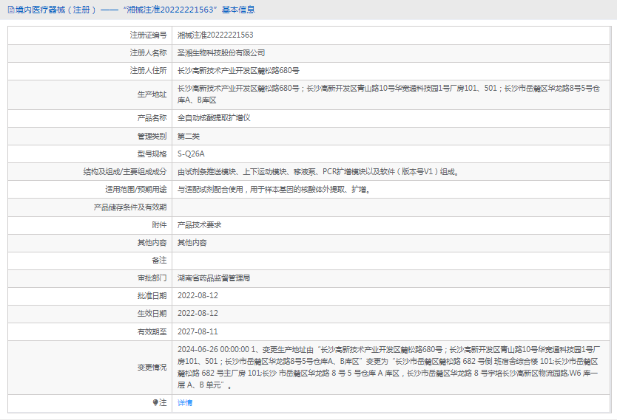Click the page title 境内医疗器械（注册）基本信息
617x420 pixels.
[x=135, y=10]
